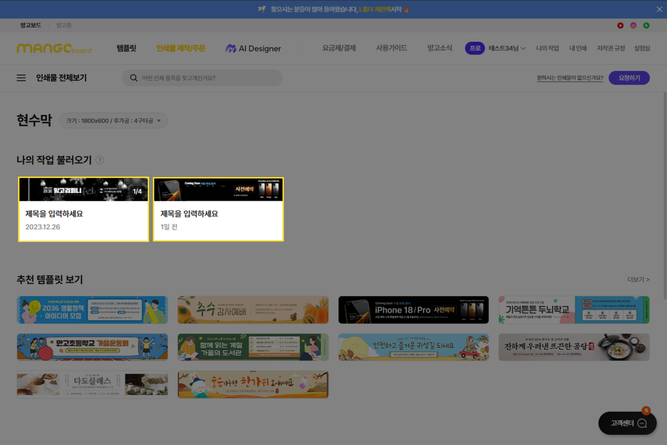Screen dimensions: 667x445
Task: Open the 고객센터 chat button
Action: pyautogui.click(x=627, y=423)
